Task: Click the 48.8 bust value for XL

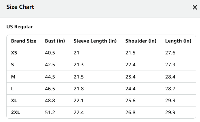Action: [50, 101]
